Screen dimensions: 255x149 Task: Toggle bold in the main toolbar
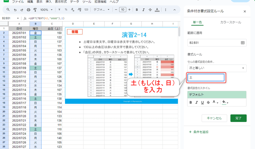137,10
